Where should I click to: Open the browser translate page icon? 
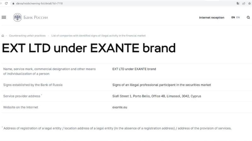click(x=238, y=3)
